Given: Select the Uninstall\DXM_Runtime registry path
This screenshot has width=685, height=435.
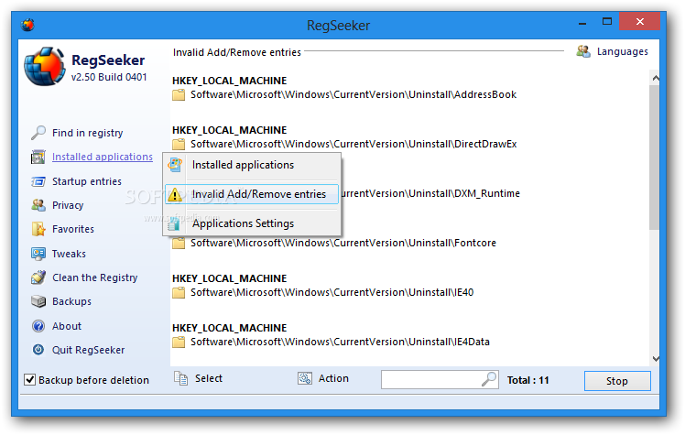Looking at the screenshot, I should click(430, 193).
